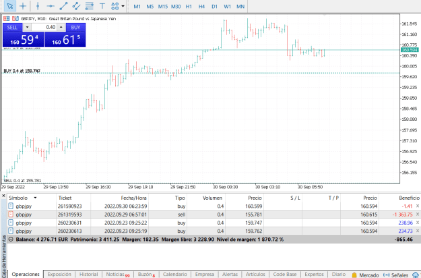Open the Historial tab
The width and height of the screenshot is (421, 278).
click(89, 274)
